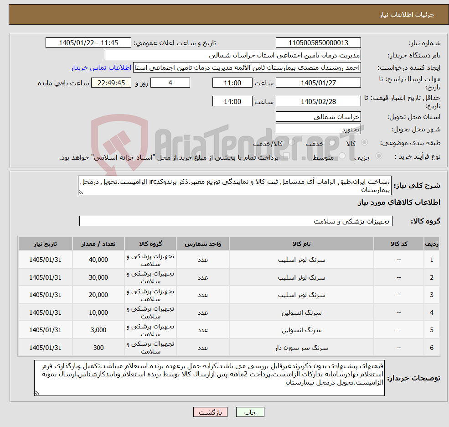The width and height of the screenshot is (449, 427).
Task: Click the resize handle of description text area
Action: (81, 193)
